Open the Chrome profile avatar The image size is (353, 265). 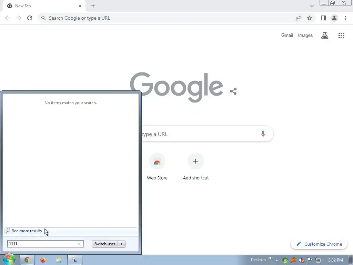point(334,18)
